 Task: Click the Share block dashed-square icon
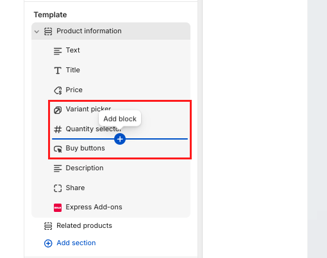tap(58, 188)
